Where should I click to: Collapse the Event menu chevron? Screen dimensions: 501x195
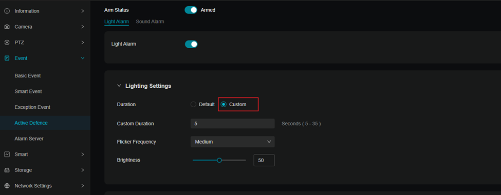(x=83, y=58)
